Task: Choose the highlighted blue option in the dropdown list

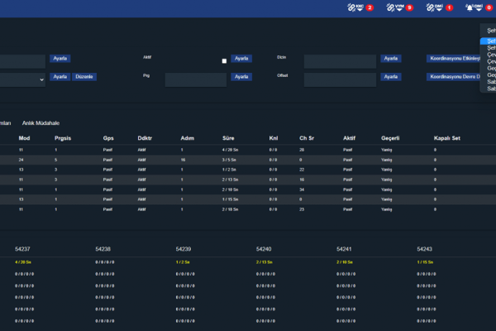Action: click(x=489, y=41)
